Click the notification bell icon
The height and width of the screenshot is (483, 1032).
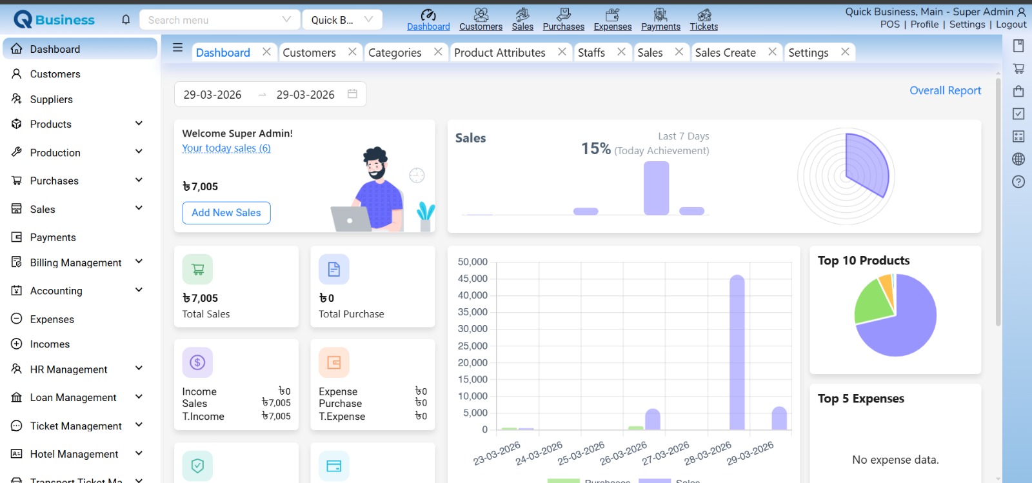[126, 20]
